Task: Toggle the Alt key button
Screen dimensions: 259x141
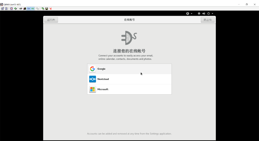Action: [33, 9]
